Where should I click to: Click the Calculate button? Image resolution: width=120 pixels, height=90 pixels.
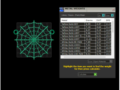pos(87,74)
